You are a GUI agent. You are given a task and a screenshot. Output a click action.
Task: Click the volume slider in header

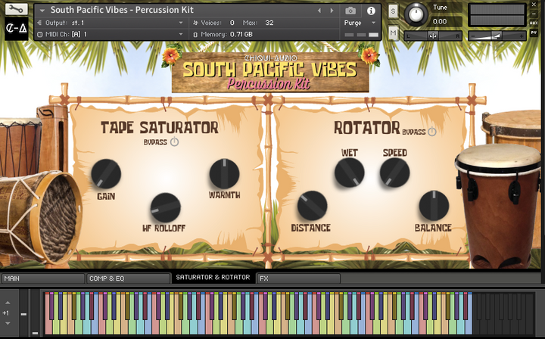[497, 36]
